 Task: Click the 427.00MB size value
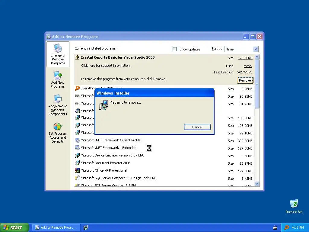click(x=245, y=171)
